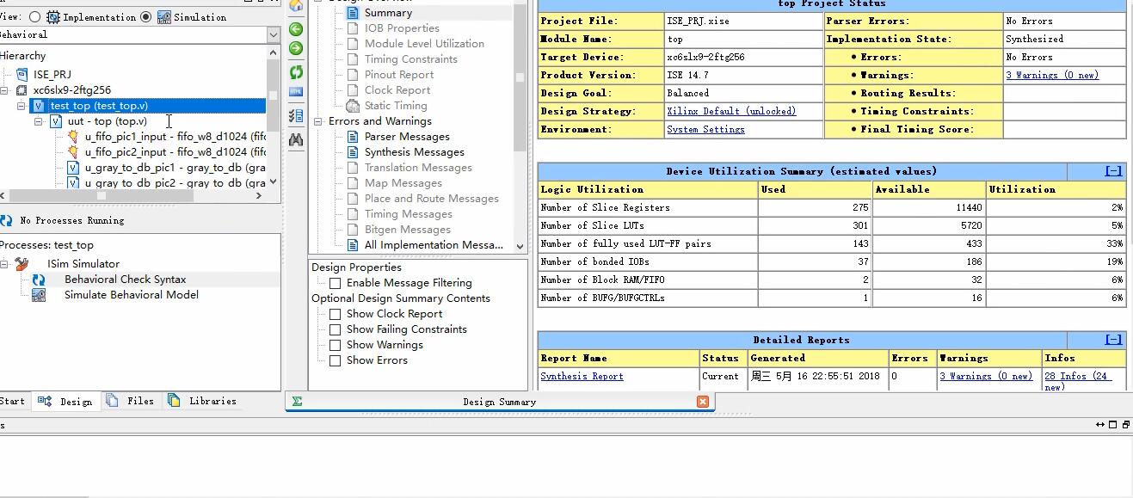Click the lightbulb icon for u_fifo_pic2_input
The height and width of the screenshot is (498, 1133).
point(73,152)
